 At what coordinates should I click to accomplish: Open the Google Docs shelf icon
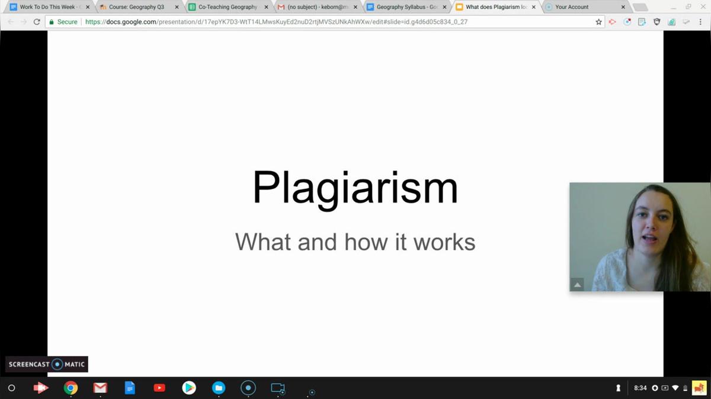click(x=130, y=388)
